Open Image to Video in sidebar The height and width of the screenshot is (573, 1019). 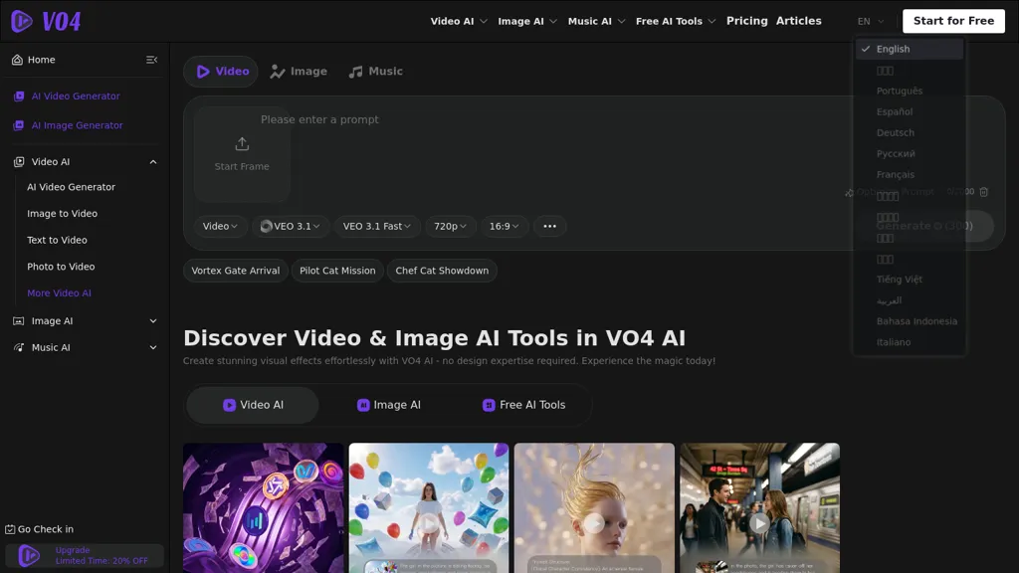(63, 213)
